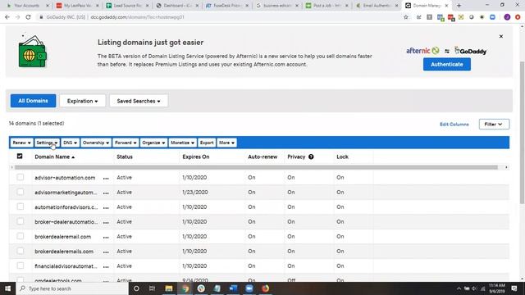Switch to Lead Source browser tab
Viewport: 525px width, 295px height.
127,6
